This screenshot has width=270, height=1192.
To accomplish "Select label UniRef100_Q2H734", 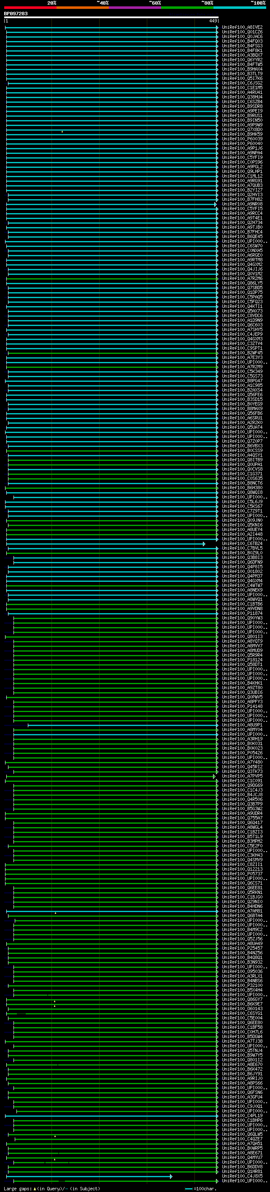I will coord(242,222).
